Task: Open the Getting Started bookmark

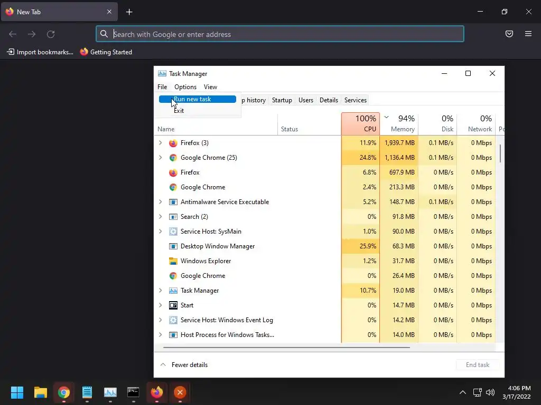Action: pos(106,52)
